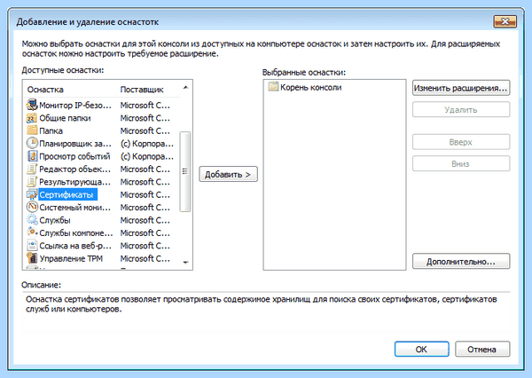Image resolution: width=532 pixels, height=378 pixels.
Task: Click the Сертификаты certificate icon
Action: pyautogui.click(x=32, y=194)
